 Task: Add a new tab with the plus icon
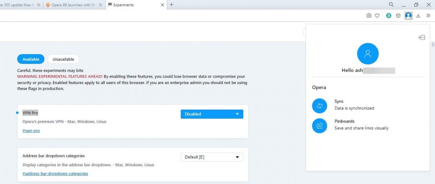(x=171, y=5)
